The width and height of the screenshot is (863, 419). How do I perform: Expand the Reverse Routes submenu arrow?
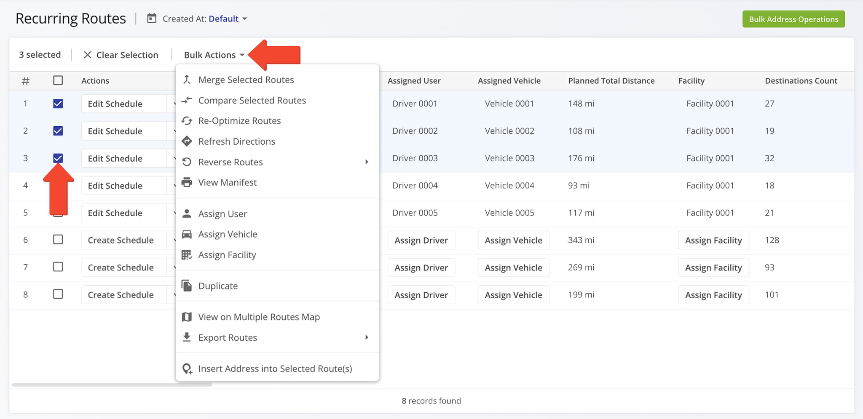click(x=367, y=162)
